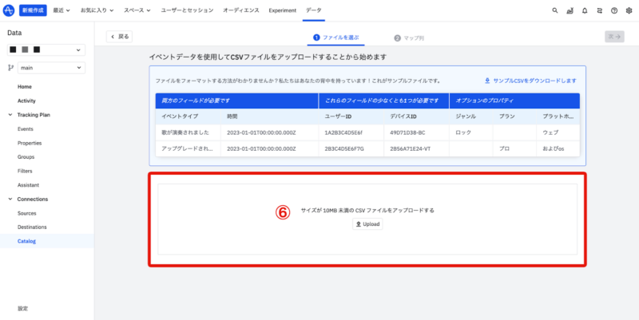
Task: Go to ユーザーとセッション menu
Action: (x=187, y=10)
